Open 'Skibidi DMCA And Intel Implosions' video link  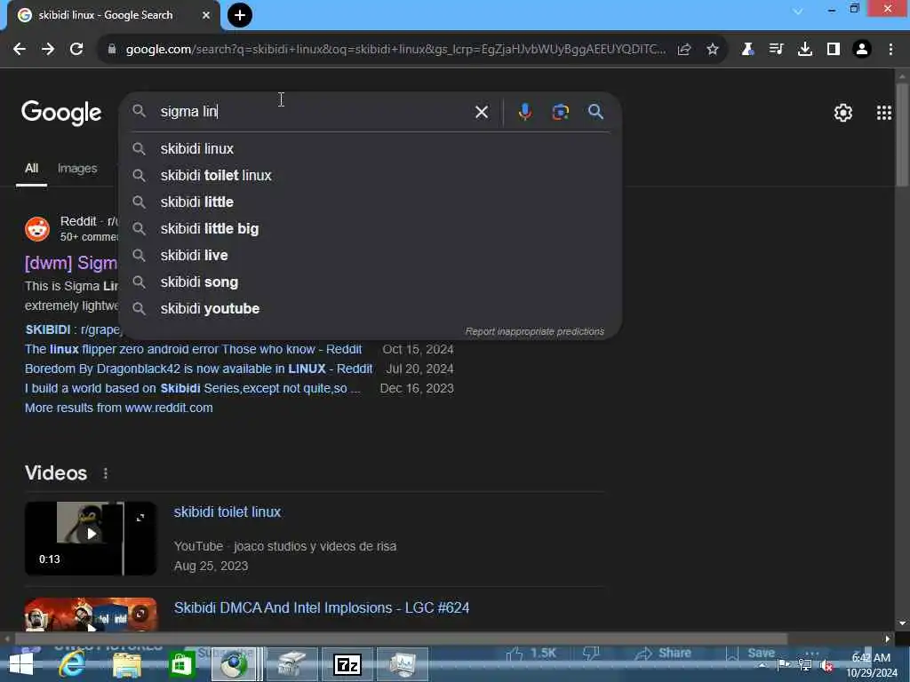coord(322,607)
